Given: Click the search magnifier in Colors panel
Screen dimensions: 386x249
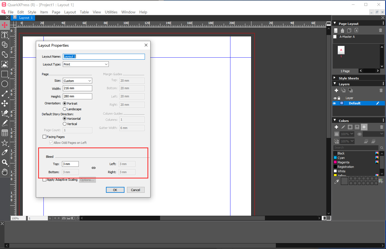Looking at the screenshot, I should pos(382,148).
